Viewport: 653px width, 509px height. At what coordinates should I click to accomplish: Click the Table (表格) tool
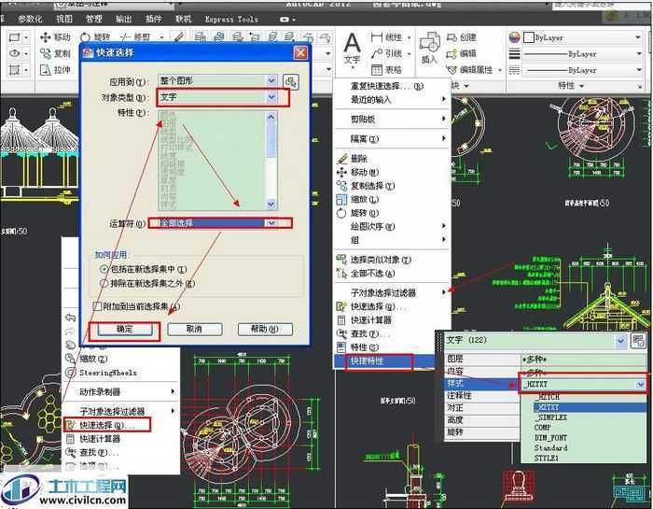click(387, 70)
